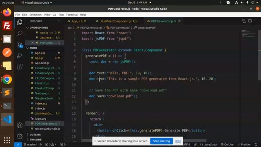Open the Edit menu
This screenshot has height=147, width=261.
click(x=24, y=15)
